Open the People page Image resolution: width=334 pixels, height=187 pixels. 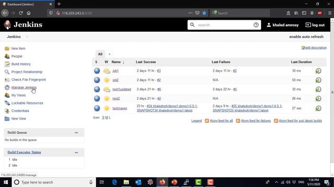(x=17, y=57)
